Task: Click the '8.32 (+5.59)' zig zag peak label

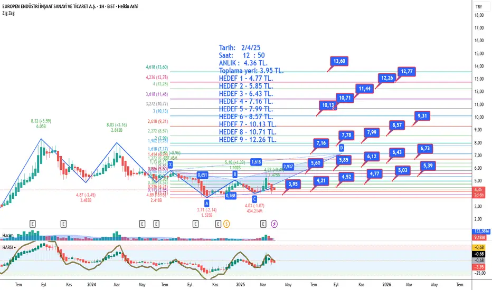Action: [41, 121]
